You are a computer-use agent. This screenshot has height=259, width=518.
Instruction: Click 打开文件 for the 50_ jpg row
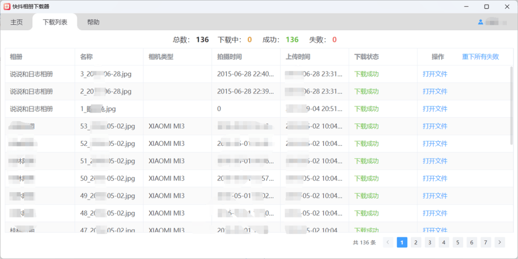(435, 178)
